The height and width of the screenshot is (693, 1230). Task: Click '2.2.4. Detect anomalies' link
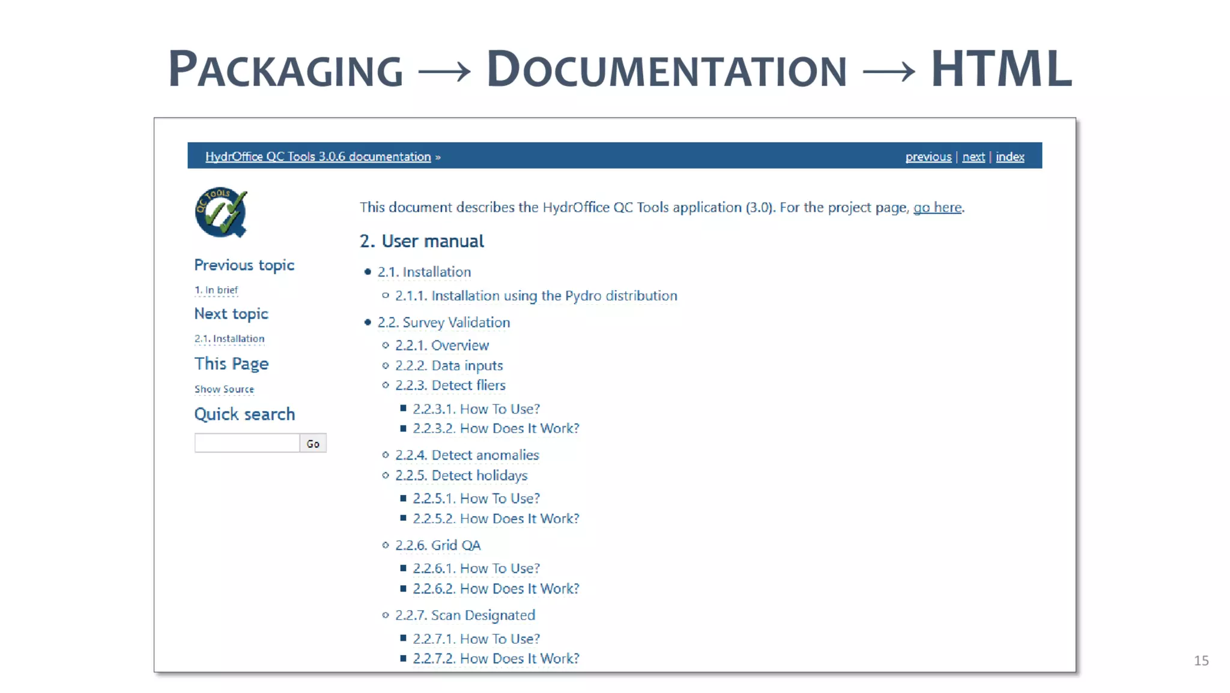(x=467, y=455)
